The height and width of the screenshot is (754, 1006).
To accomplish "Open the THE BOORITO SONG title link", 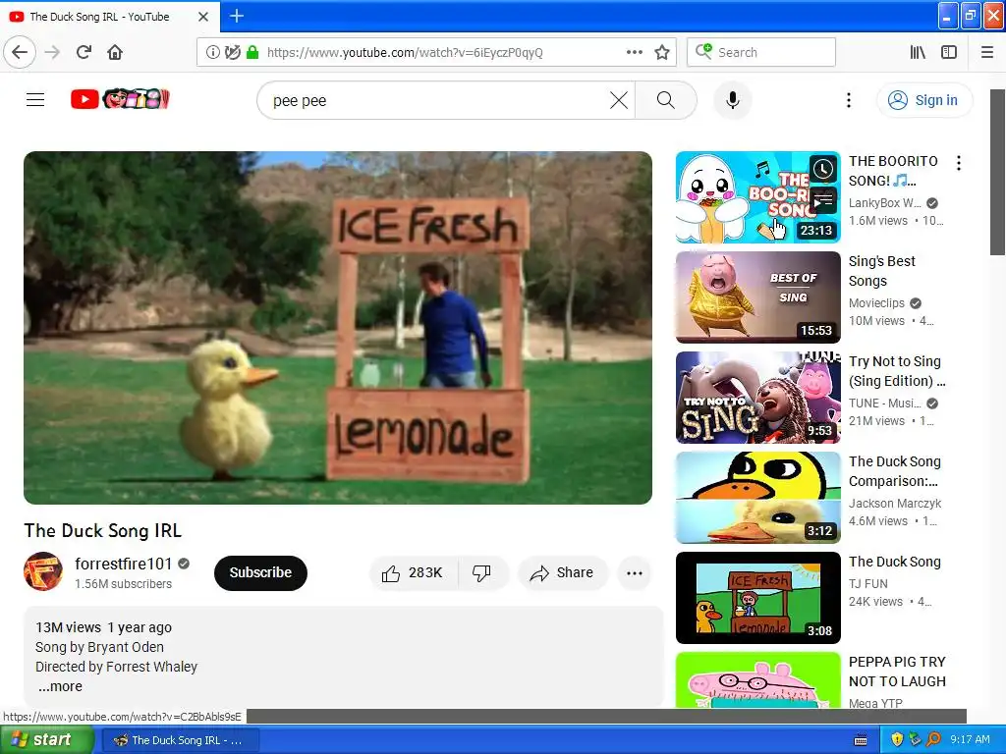I will point(893,171).
